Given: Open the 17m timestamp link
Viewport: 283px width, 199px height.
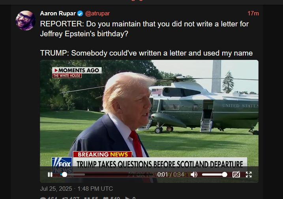Looking at the screenshot, I should pyautogui.click(x=253, y=13).
